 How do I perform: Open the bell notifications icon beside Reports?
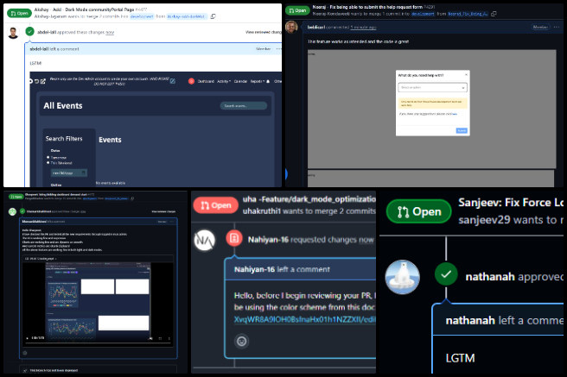(x=268, y=81)
